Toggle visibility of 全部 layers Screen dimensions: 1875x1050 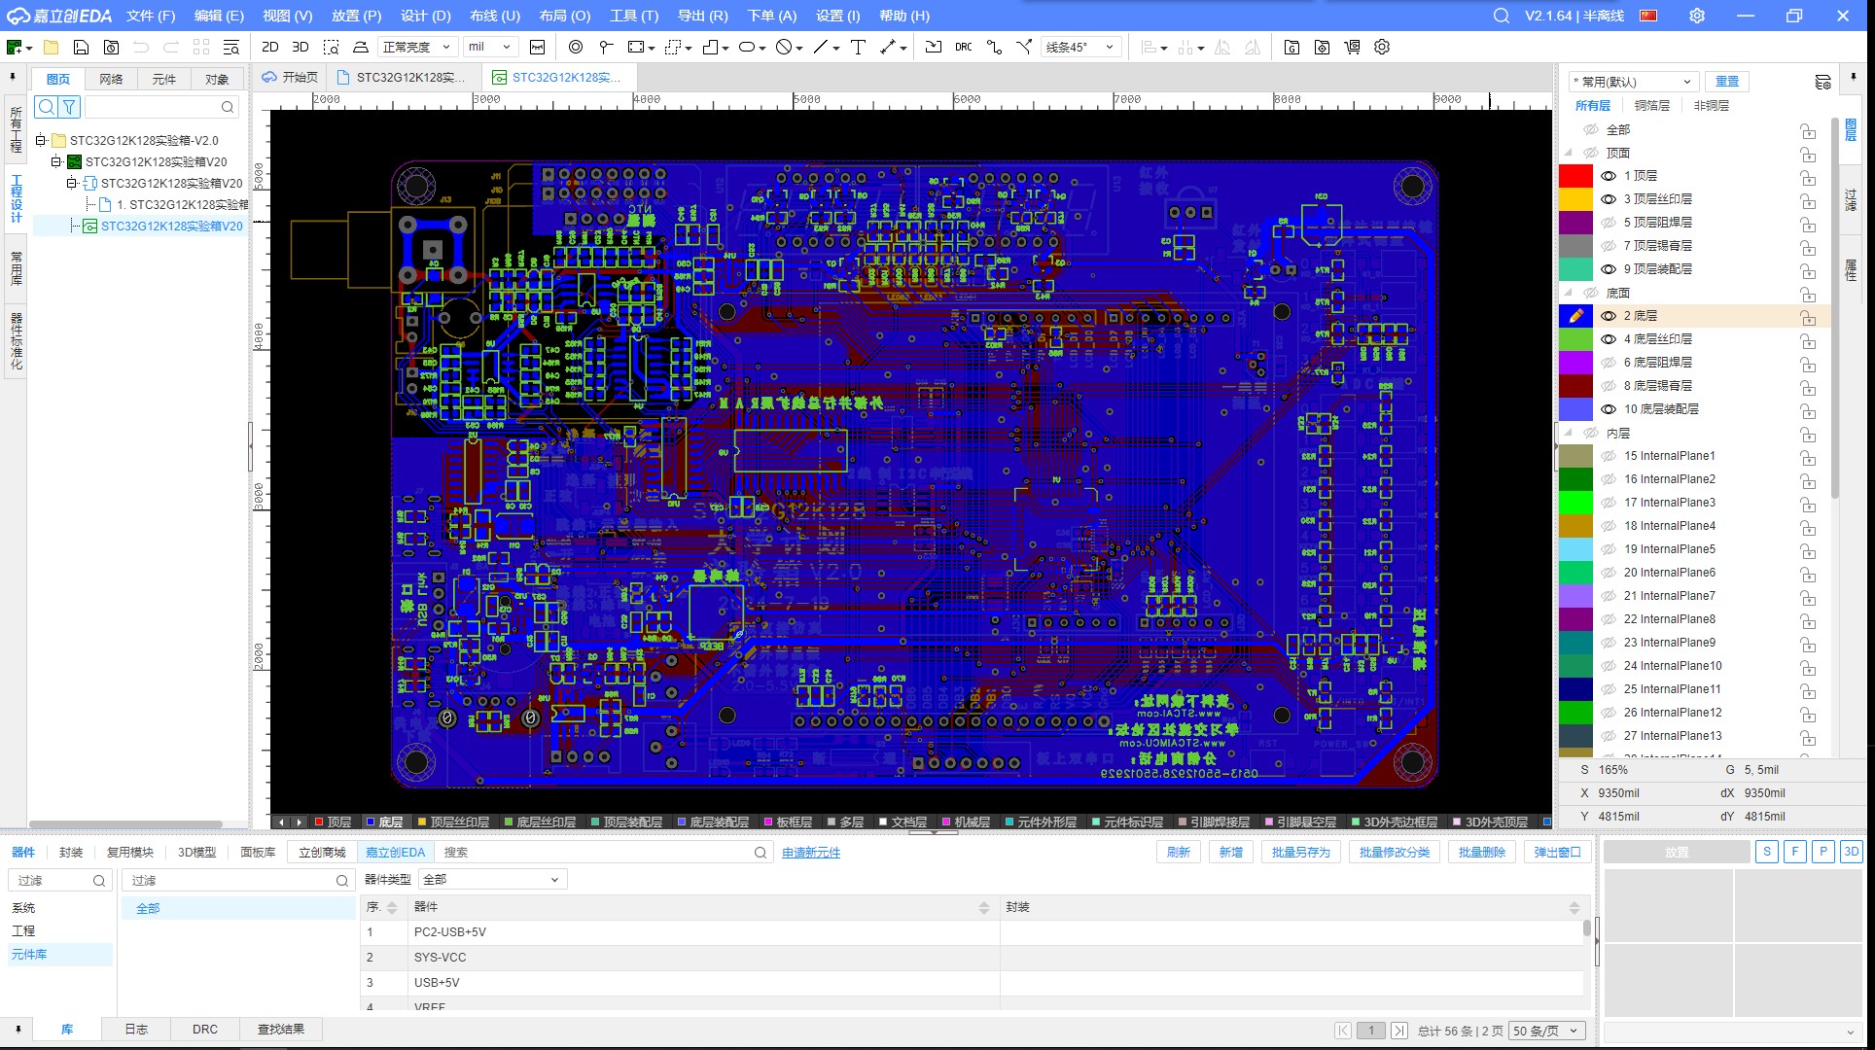point(1591,129)
